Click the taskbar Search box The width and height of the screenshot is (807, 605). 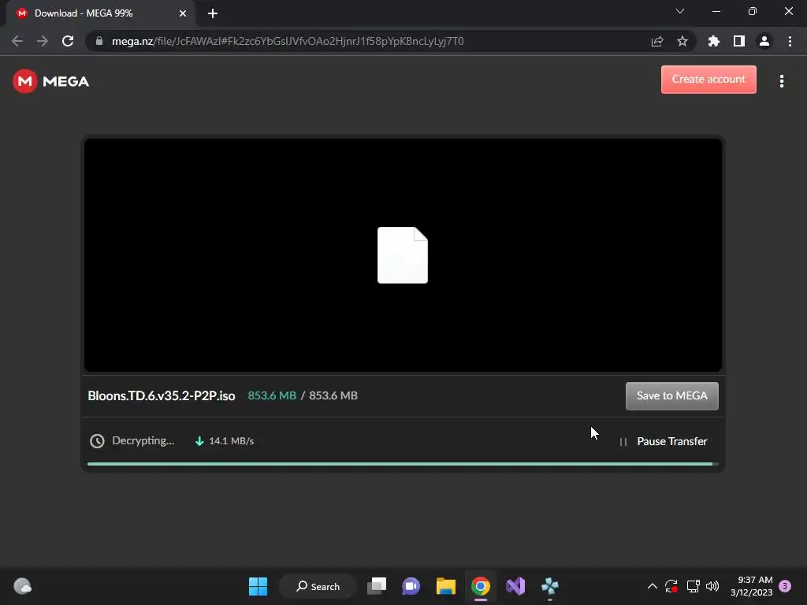[x=318, y=586]
